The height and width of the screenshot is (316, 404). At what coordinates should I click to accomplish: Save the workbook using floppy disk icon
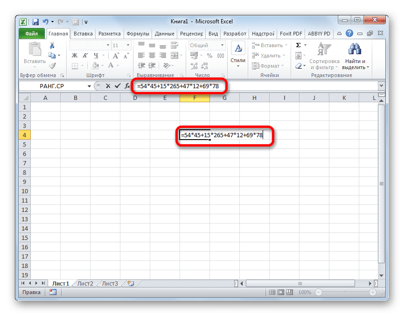35,22
